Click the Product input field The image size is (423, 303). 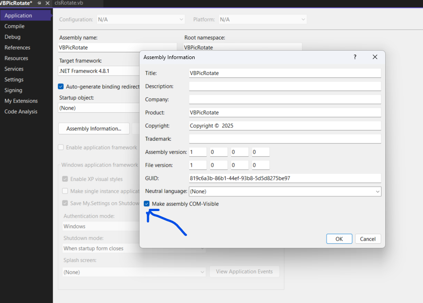coord(285,112)
